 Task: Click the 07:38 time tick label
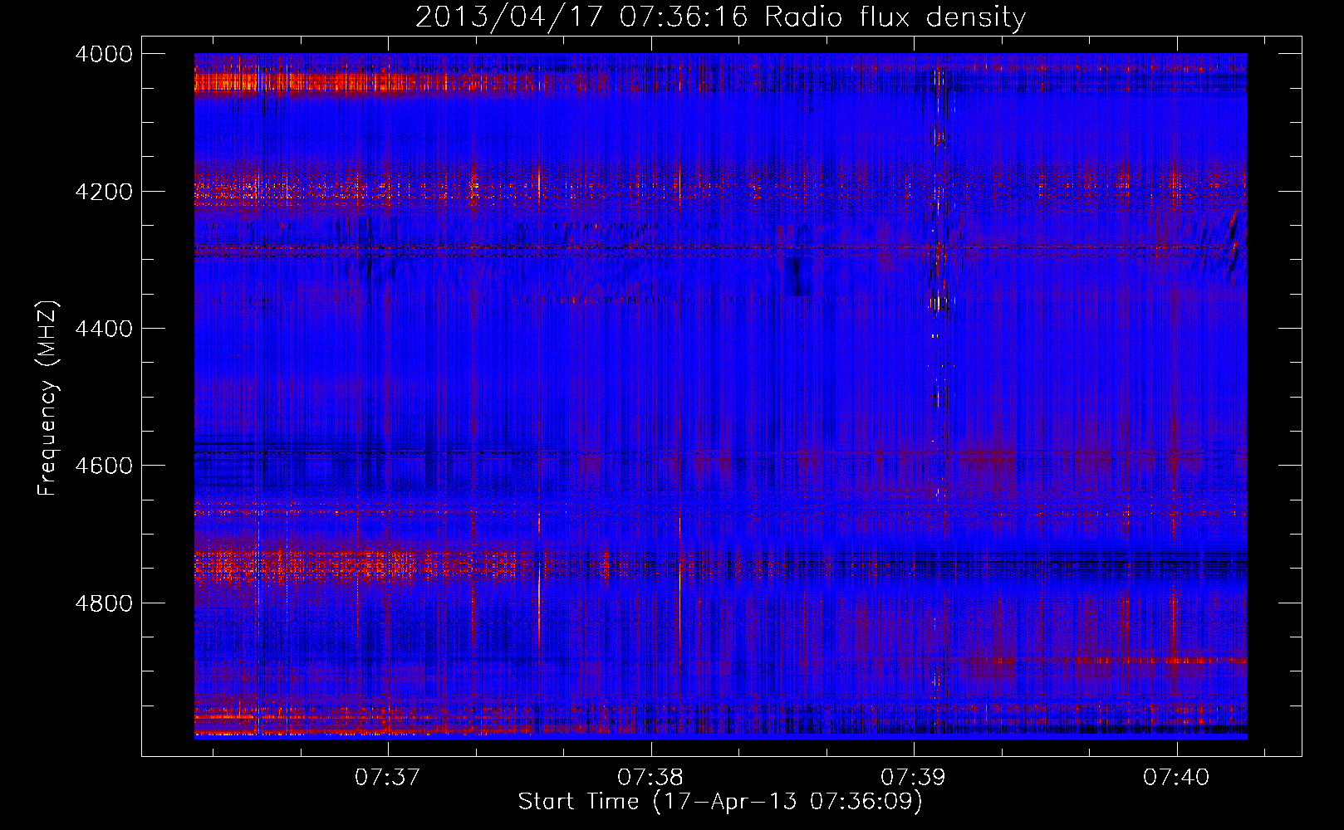(x=651, y=778)
